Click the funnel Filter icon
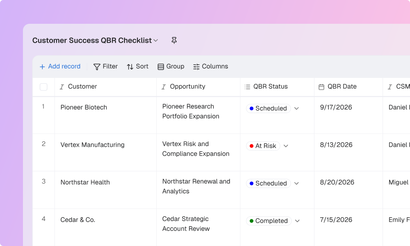 97,67
